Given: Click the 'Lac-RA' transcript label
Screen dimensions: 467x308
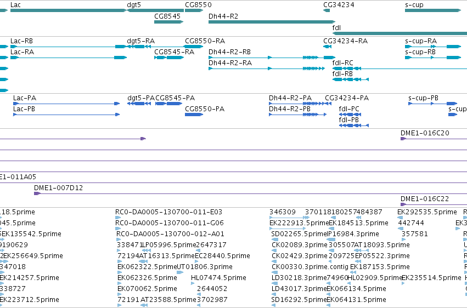Looking at the screenshot, I should click(22, 52).
